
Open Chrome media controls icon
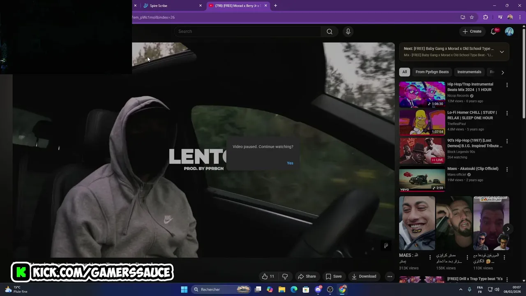coord(500,17)
